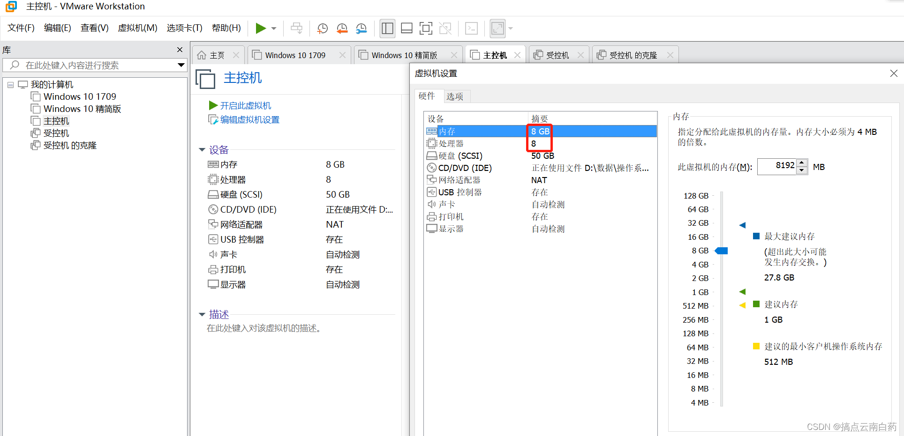Screen dimensions: 904x436
Task: Toggle the library sidebar panel
Action: [x=387, y=28]
